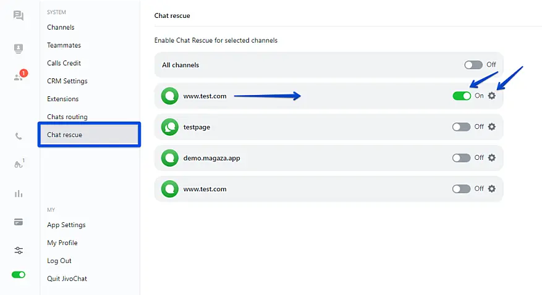Toggle Chat Rescue for All channels
The height and width of the screenshot is (295, 542).
pyautogui.click(x=473, y=65)
